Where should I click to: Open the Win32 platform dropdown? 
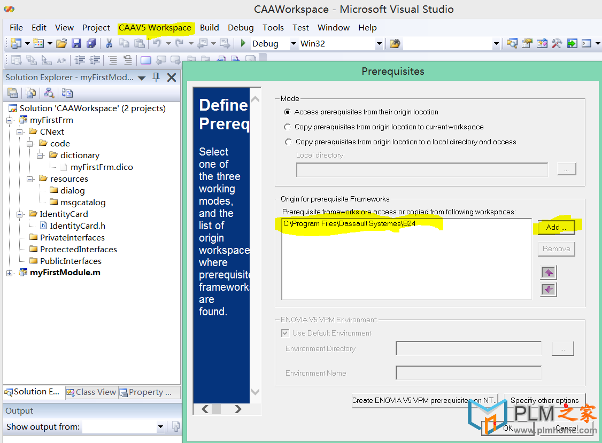[379, 44]
